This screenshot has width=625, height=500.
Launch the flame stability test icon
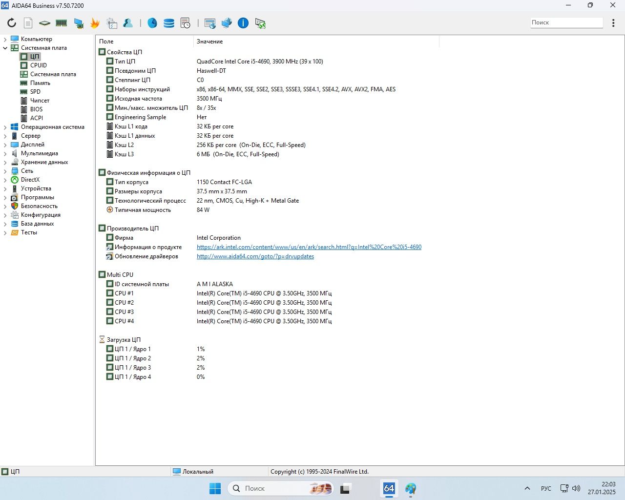[95, 23]
